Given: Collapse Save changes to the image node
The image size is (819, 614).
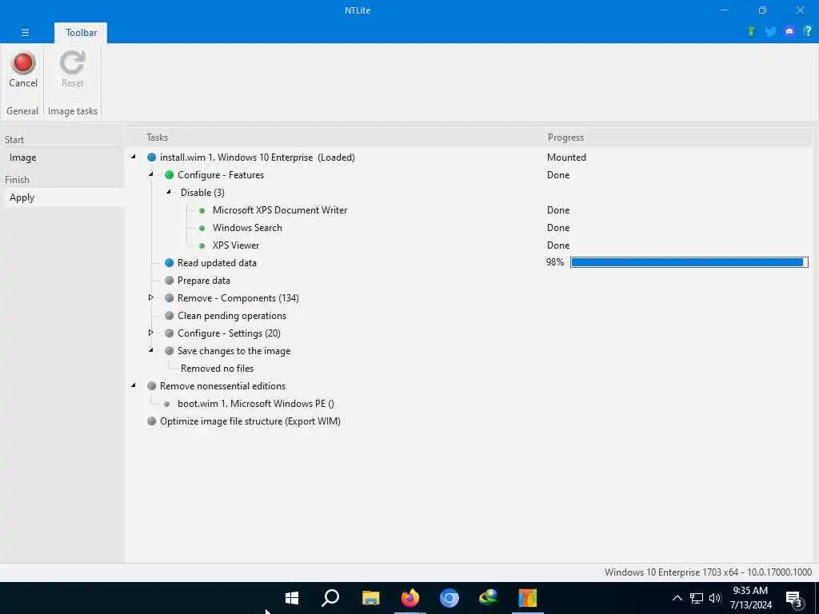Looking at the screenshot, I should click(151, 350).
